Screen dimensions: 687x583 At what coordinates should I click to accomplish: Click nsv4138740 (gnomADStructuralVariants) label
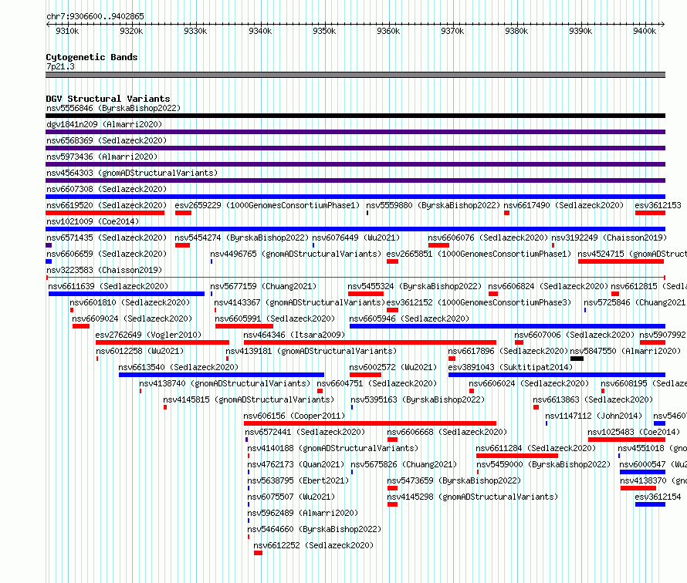[225, 383]
